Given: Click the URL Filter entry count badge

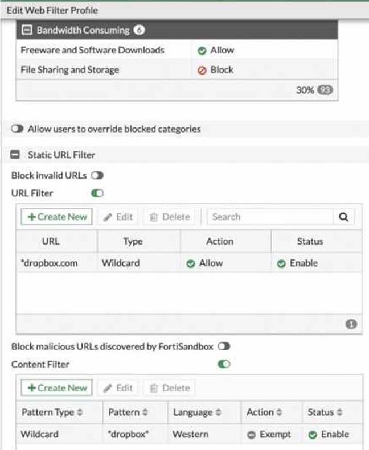Looking at the screenshot, I should (x=351, y=324).
